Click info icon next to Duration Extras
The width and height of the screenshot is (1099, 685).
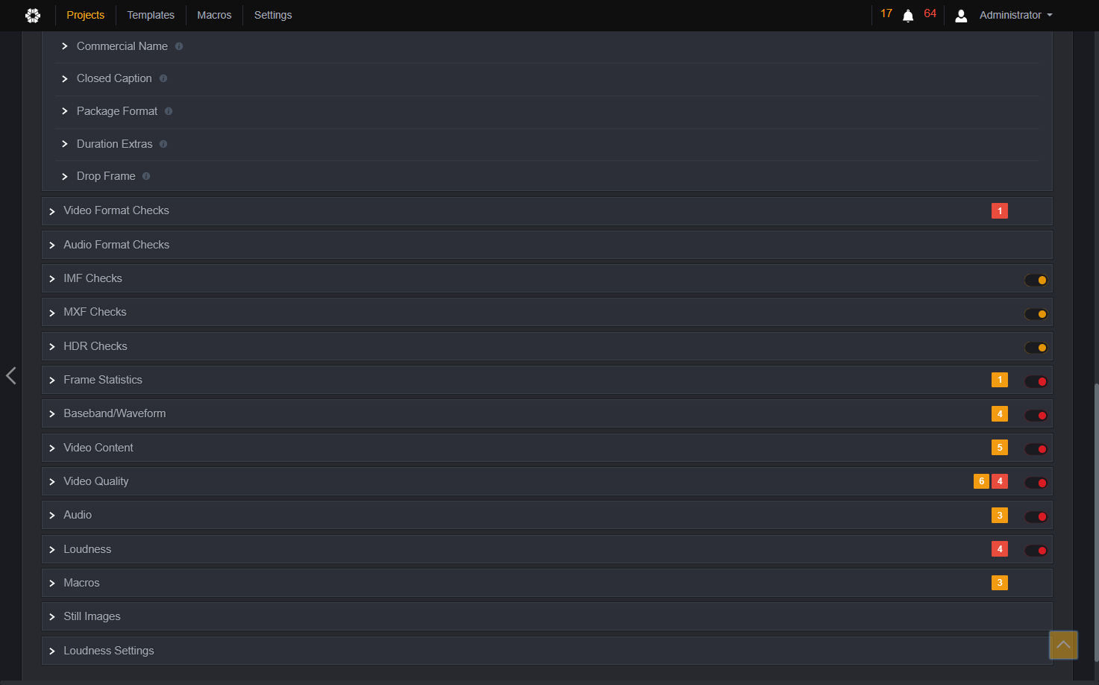pyautogui.click(x=163, y=144)
